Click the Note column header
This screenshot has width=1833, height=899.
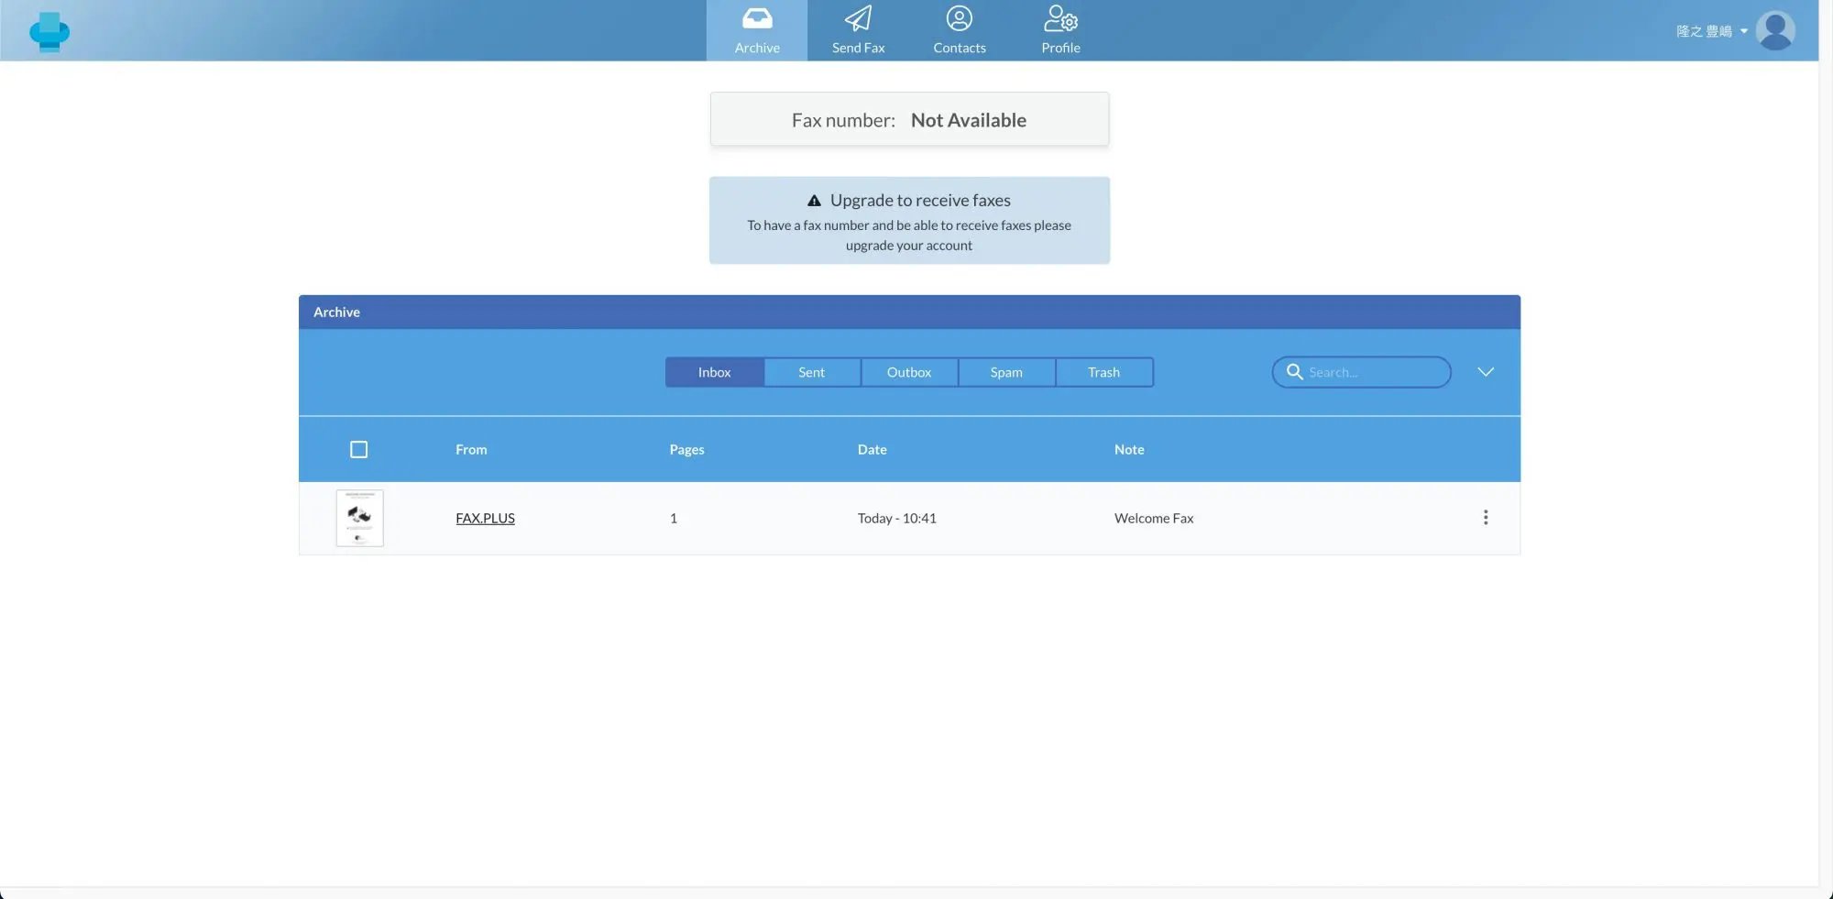[1129, 449]
